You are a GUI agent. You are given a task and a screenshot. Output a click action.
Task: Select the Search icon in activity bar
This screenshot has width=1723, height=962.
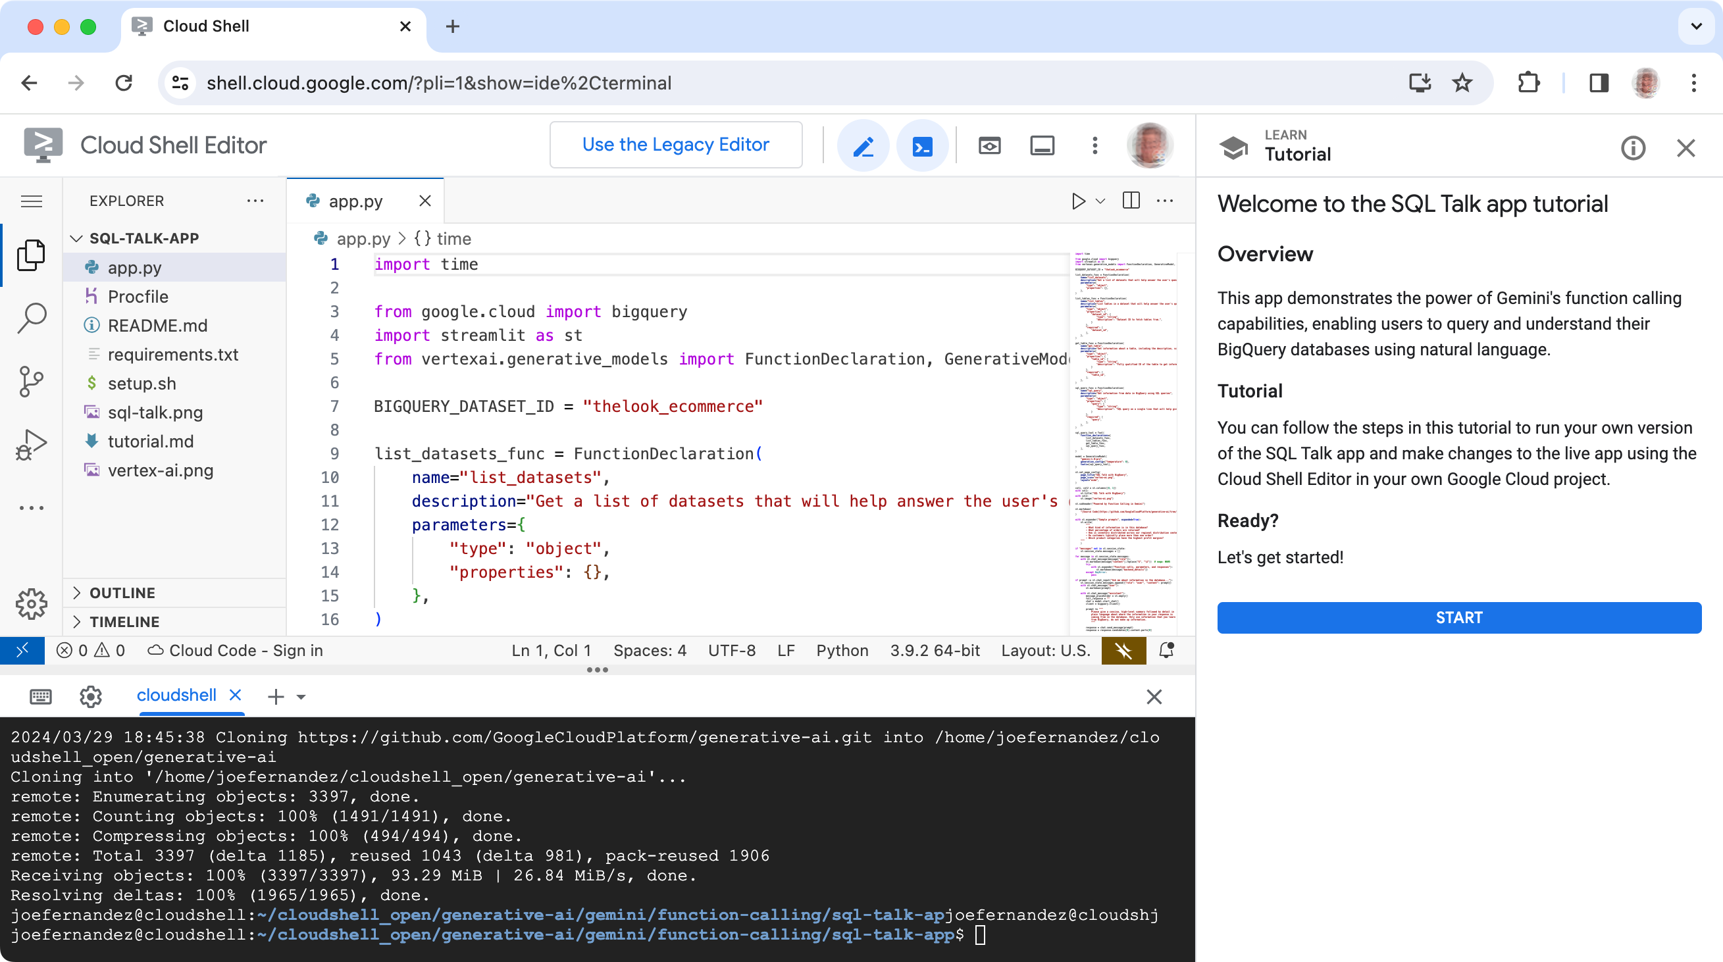(32, 317)
